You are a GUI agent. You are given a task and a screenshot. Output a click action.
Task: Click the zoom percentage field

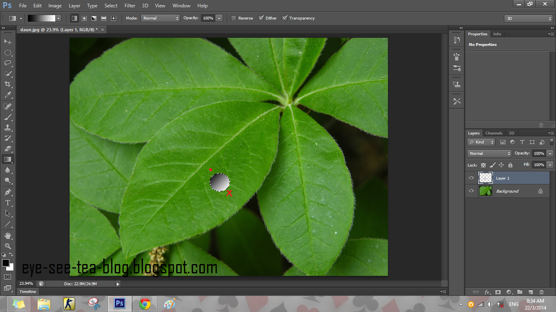point(26,284)
